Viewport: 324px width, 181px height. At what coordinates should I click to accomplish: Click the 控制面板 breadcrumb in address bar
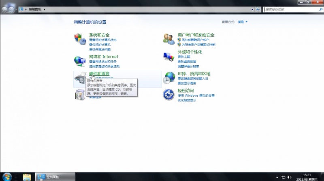35,9
